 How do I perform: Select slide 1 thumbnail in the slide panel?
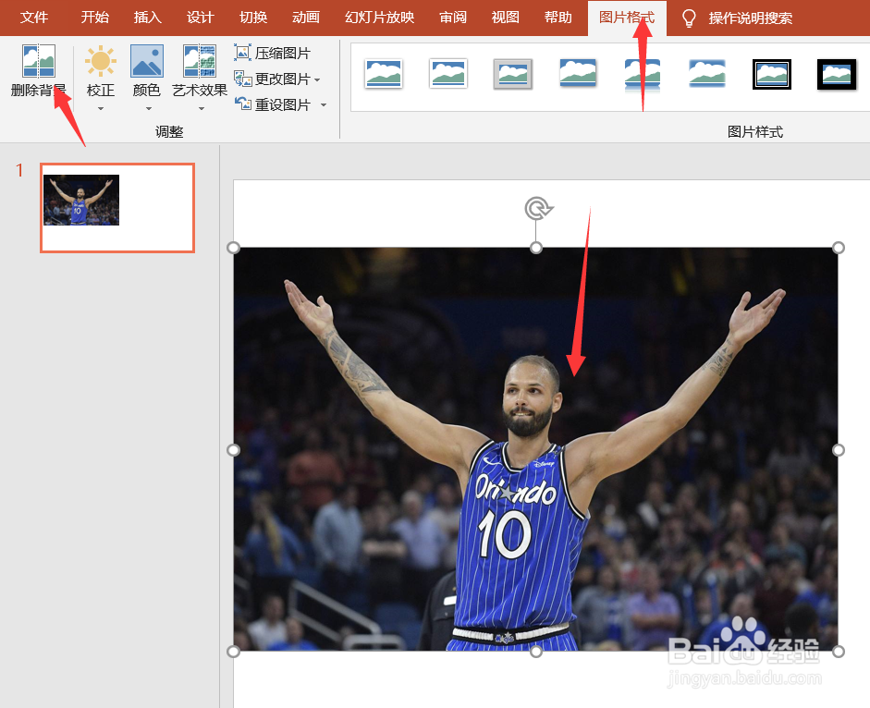(117, 208)
